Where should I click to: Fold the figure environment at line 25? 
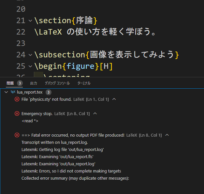tap(30, 66)
